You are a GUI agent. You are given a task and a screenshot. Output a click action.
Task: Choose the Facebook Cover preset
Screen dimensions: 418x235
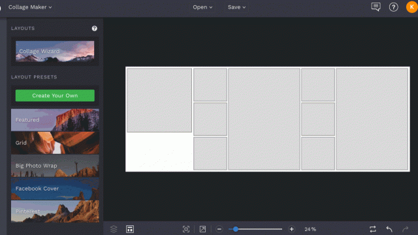point(55,189)
